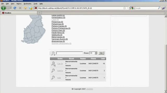Open the Auto dealer link
Image resolution: width=167 pixels, height=93 pixels.
tap(59, 78)
